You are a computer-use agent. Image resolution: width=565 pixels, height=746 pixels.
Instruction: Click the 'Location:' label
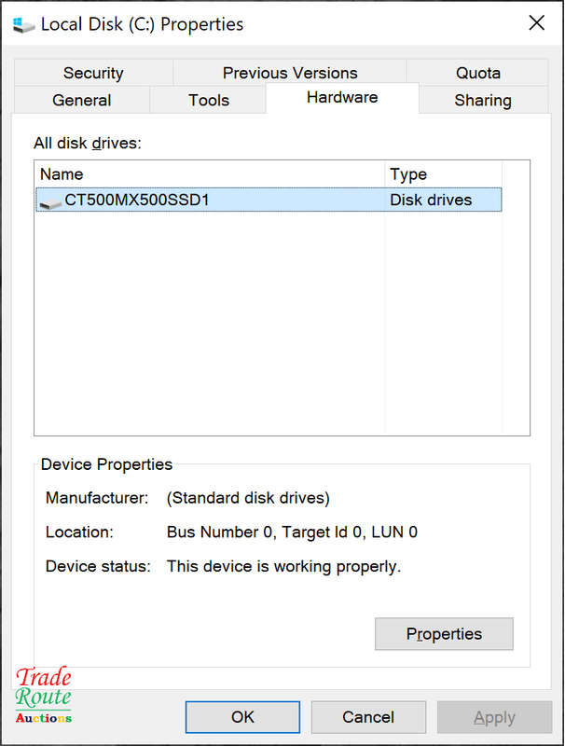79,532
